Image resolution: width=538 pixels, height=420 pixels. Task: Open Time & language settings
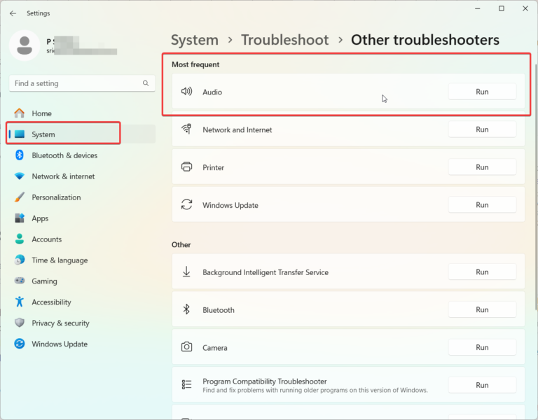[x=60, y=260]
